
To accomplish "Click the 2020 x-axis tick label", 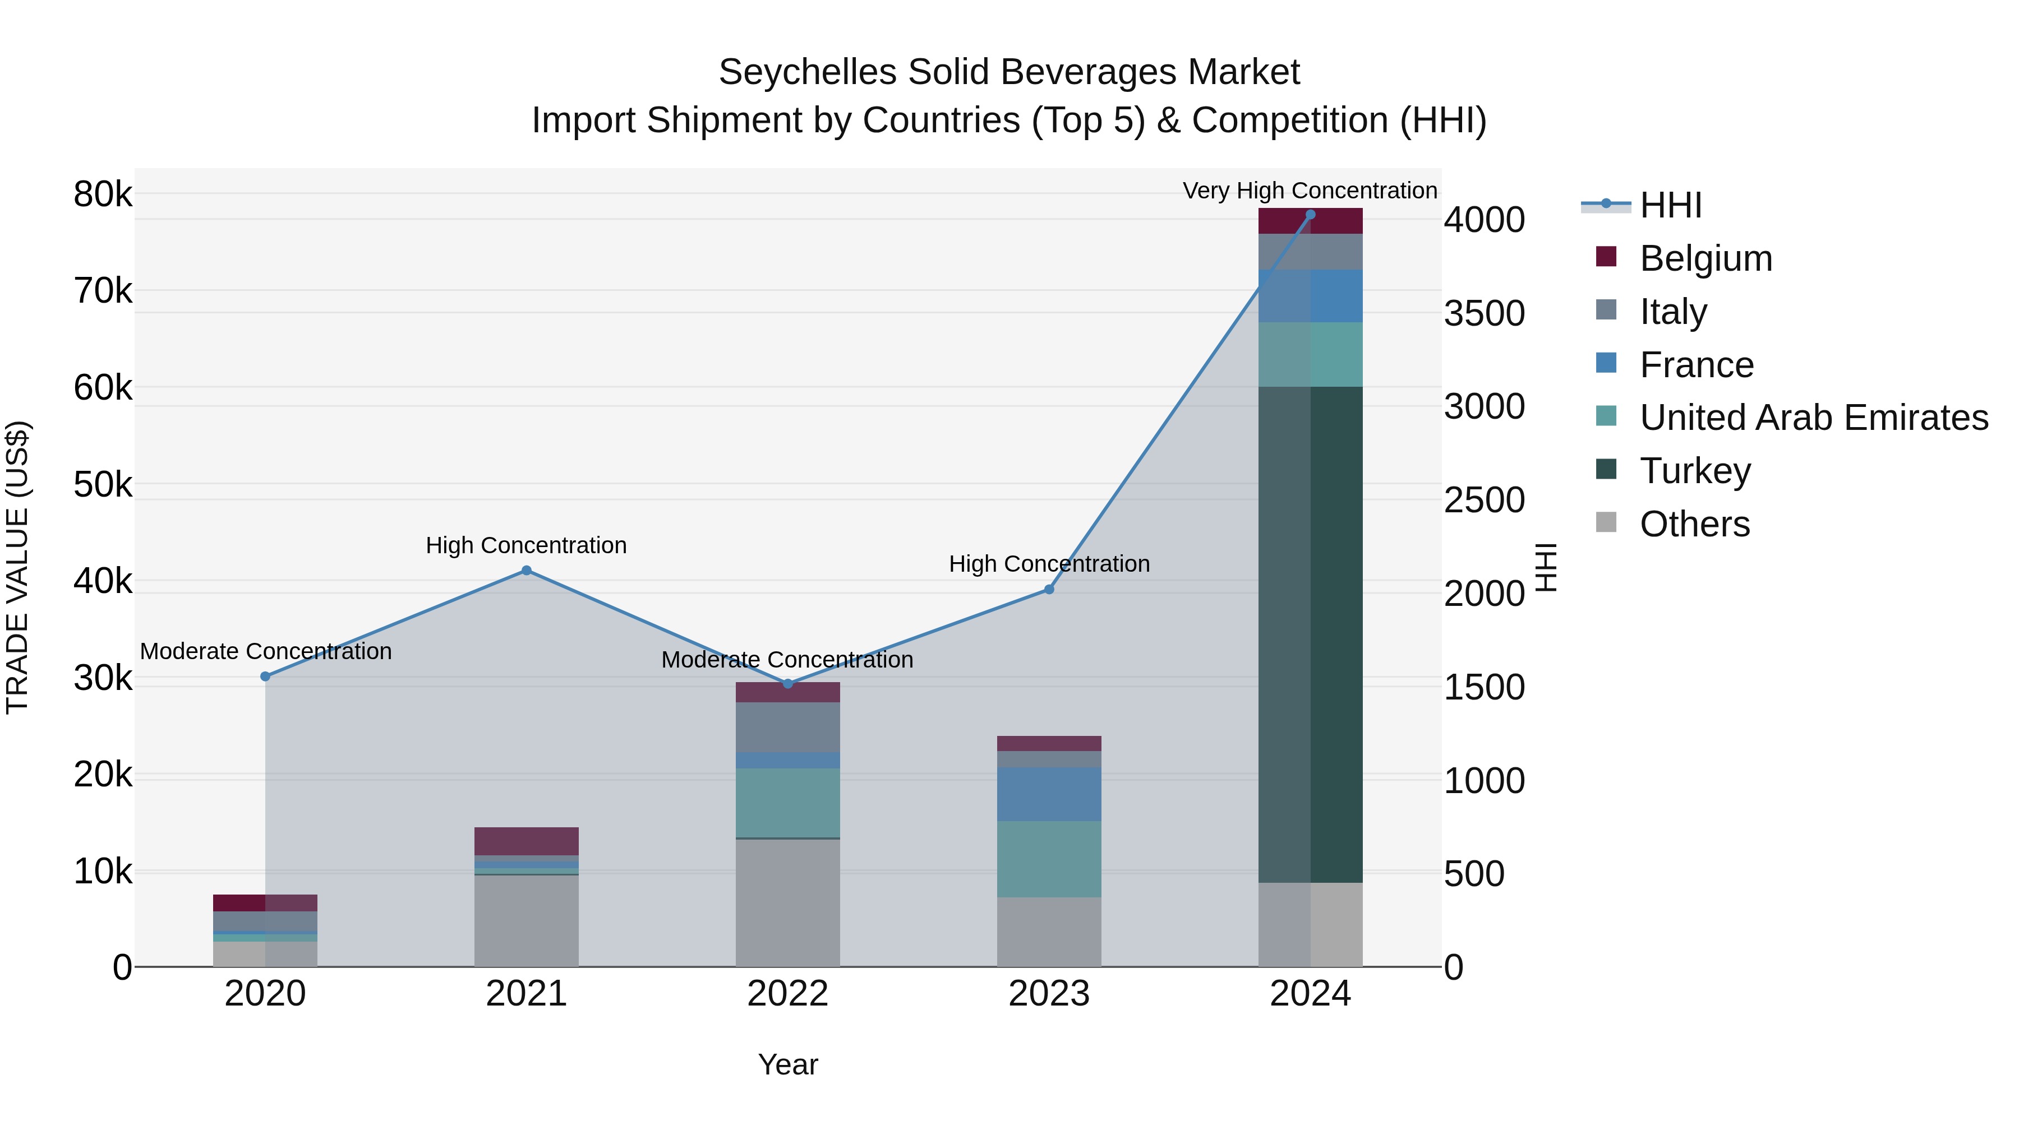I will 265,994.
